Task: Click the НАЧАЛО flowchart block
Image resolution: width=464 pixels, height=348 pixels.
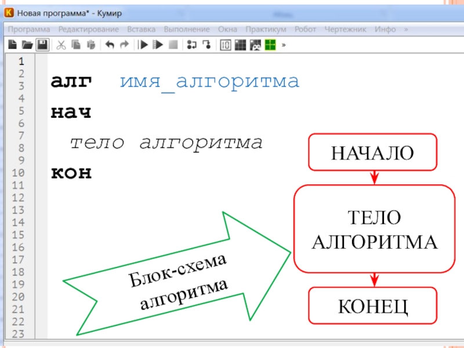Action: click(372, 152)
